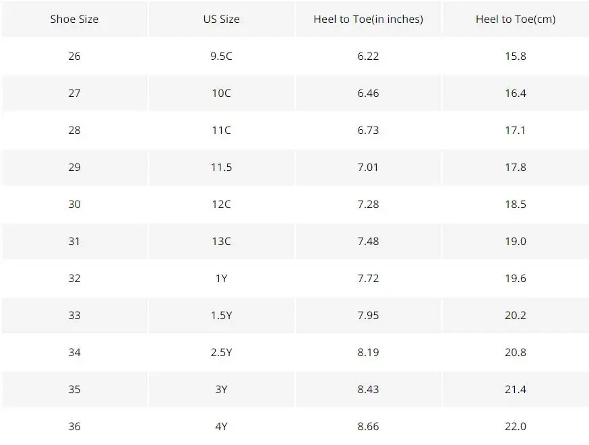This screenshot has width=589, height=445.
Task: Click the Heel to Toe(in inches) header
Action: tap(369, 19)
